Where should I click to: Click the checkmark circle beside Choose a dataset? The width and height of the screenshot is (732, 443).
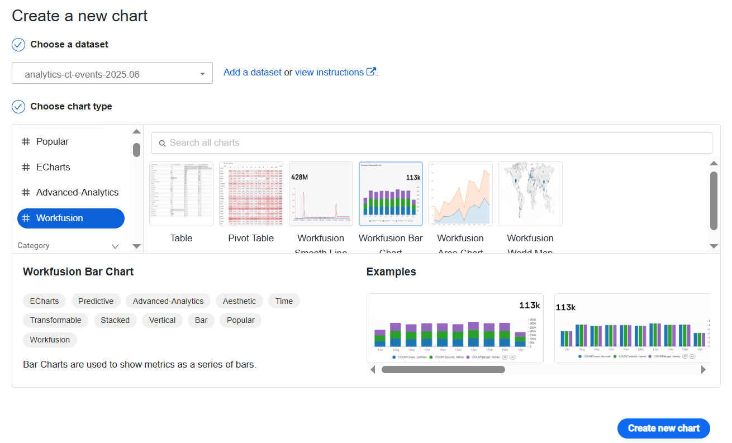[18, 45]
